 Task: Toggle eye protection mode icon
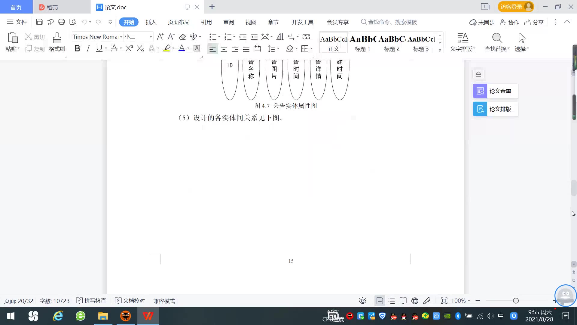(x=363, y=301)
